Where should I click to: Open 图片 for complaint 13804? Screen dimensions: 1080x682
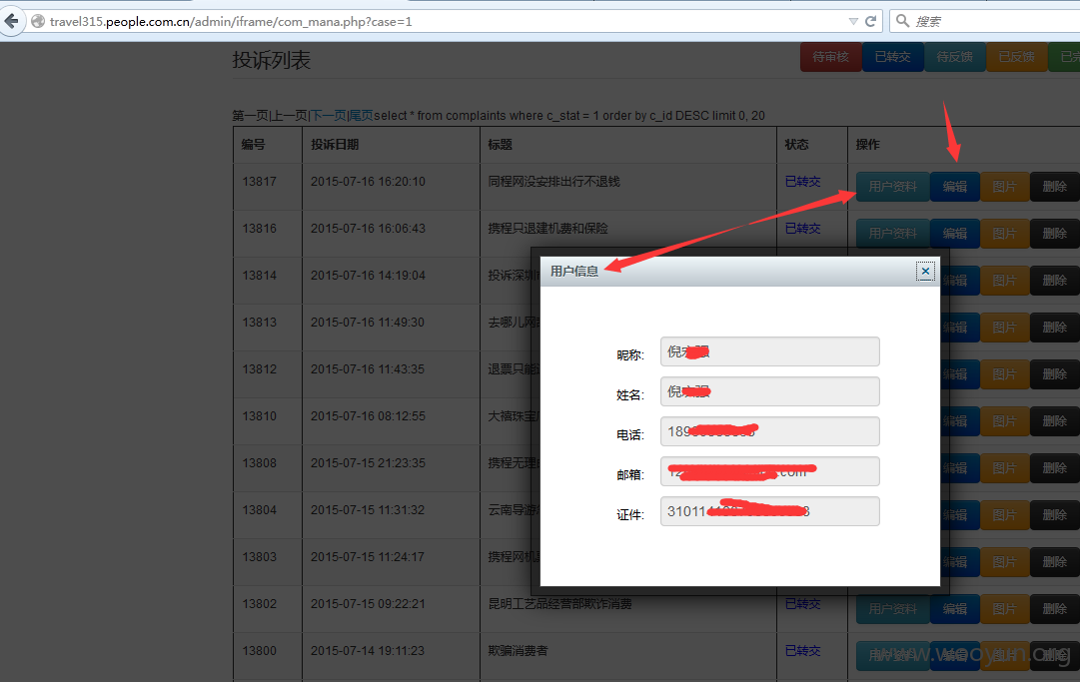point(1004,515)
